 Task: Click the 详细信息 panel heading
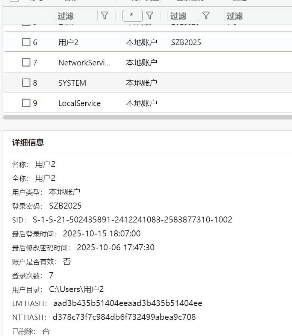(x=28, y=142)
